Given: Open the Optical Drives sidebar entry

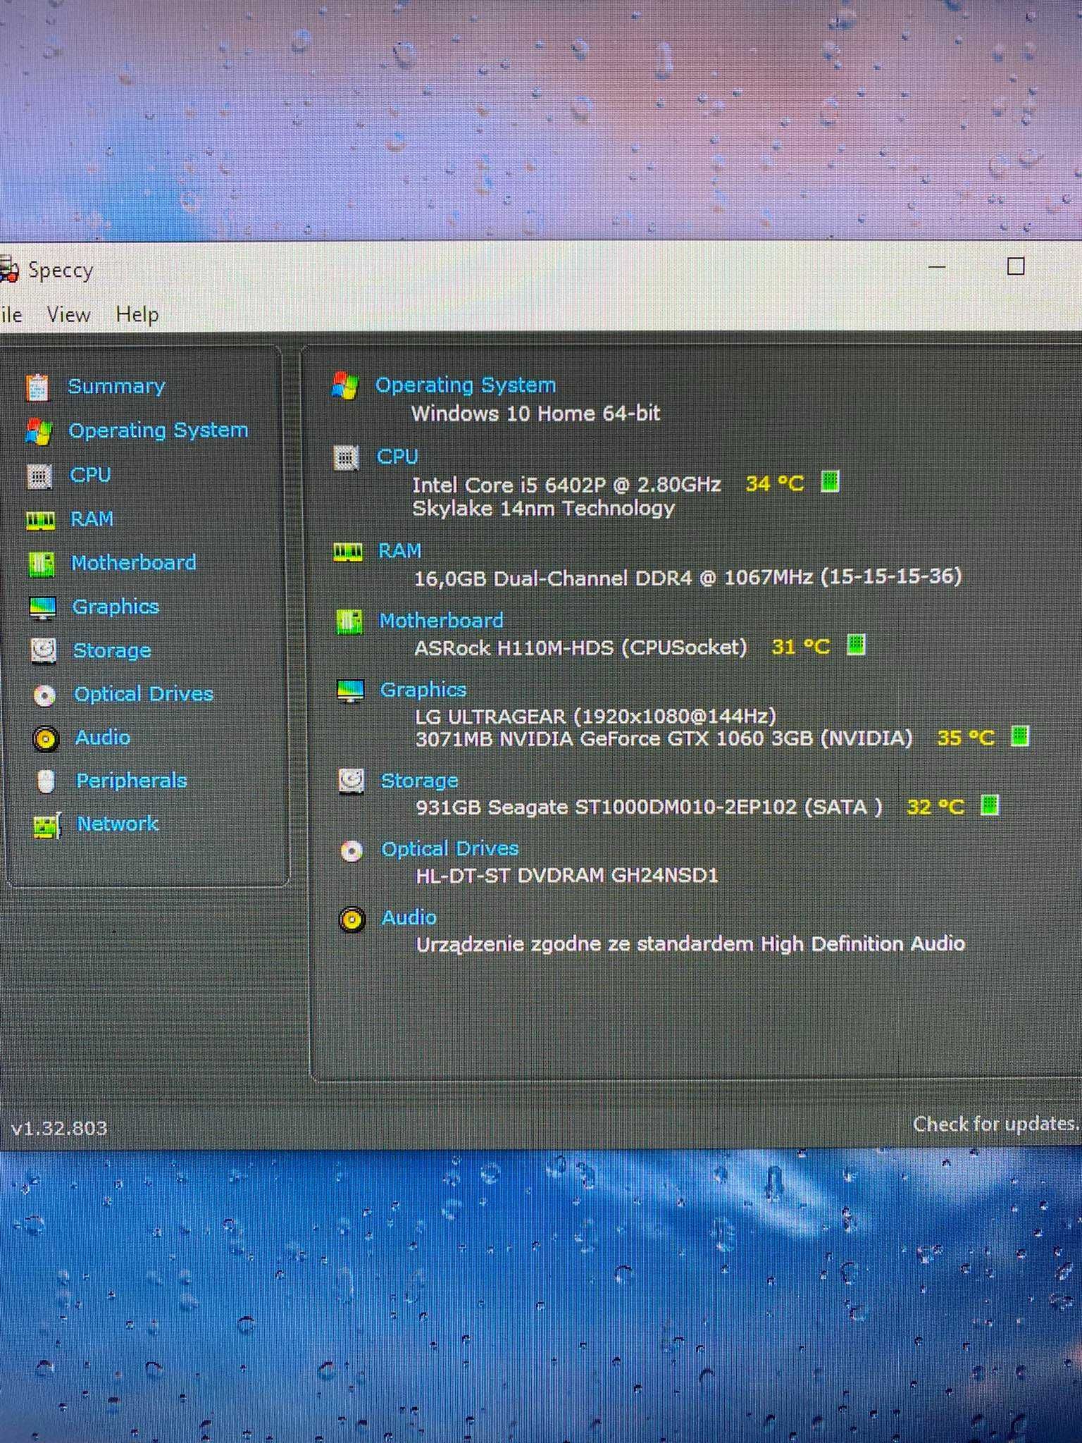Looking at the screenshot, I should click(144, 694).
